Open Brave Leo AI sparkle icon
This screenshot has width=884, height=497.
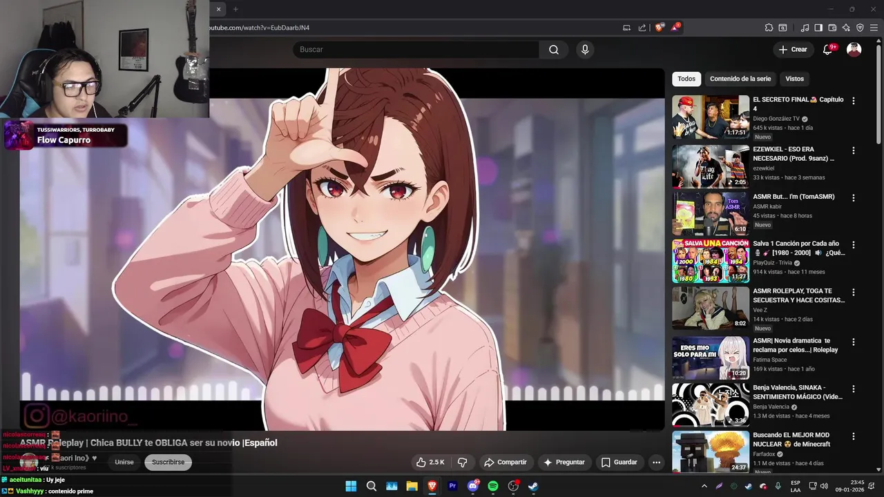point(846,28)
